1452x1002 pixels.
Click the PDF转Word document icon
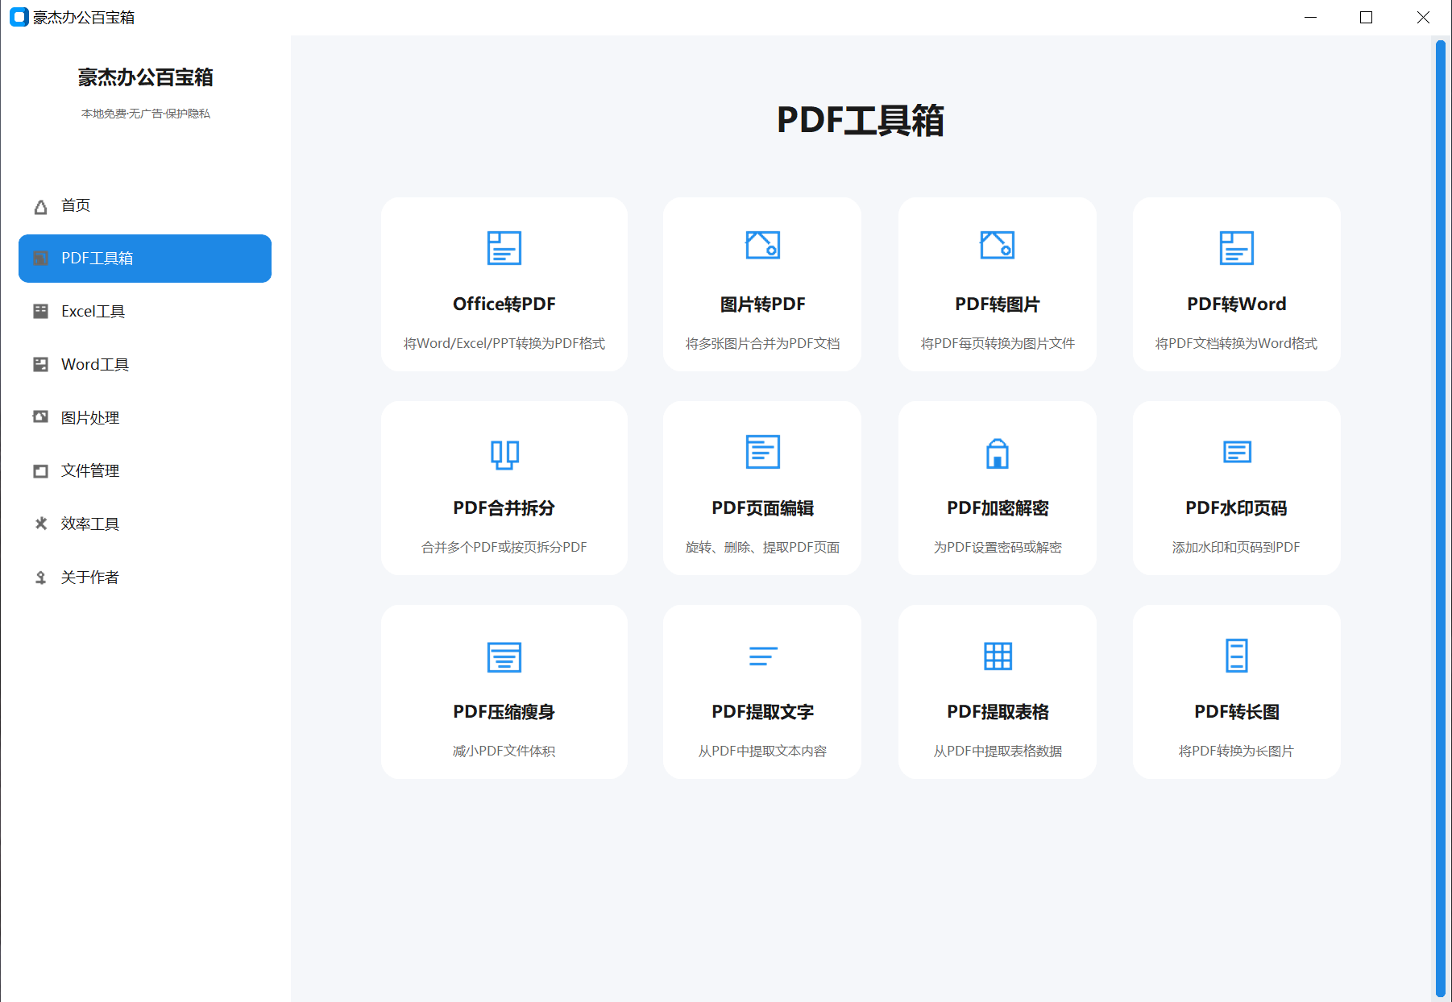(x=1236, y=247)
